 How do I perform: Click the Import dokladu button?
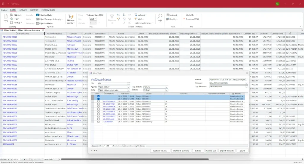coord(227,151)
